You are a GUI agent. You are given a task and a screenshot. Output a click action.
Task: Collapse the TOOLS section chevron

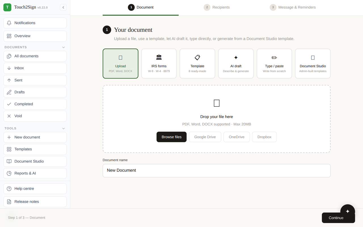click(64, 129)
